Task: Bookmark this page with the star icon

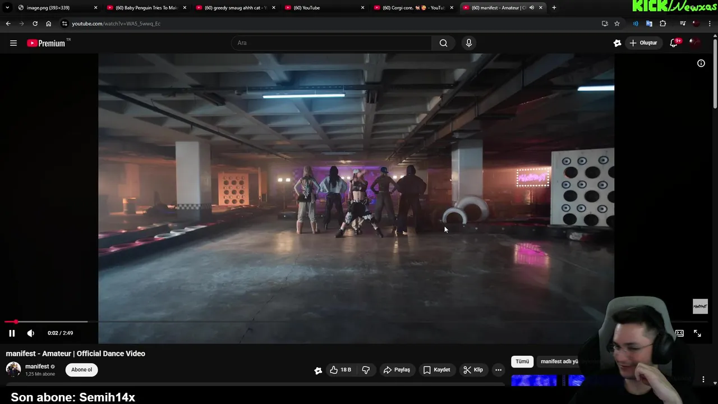Action: click(x=617, y=24)
